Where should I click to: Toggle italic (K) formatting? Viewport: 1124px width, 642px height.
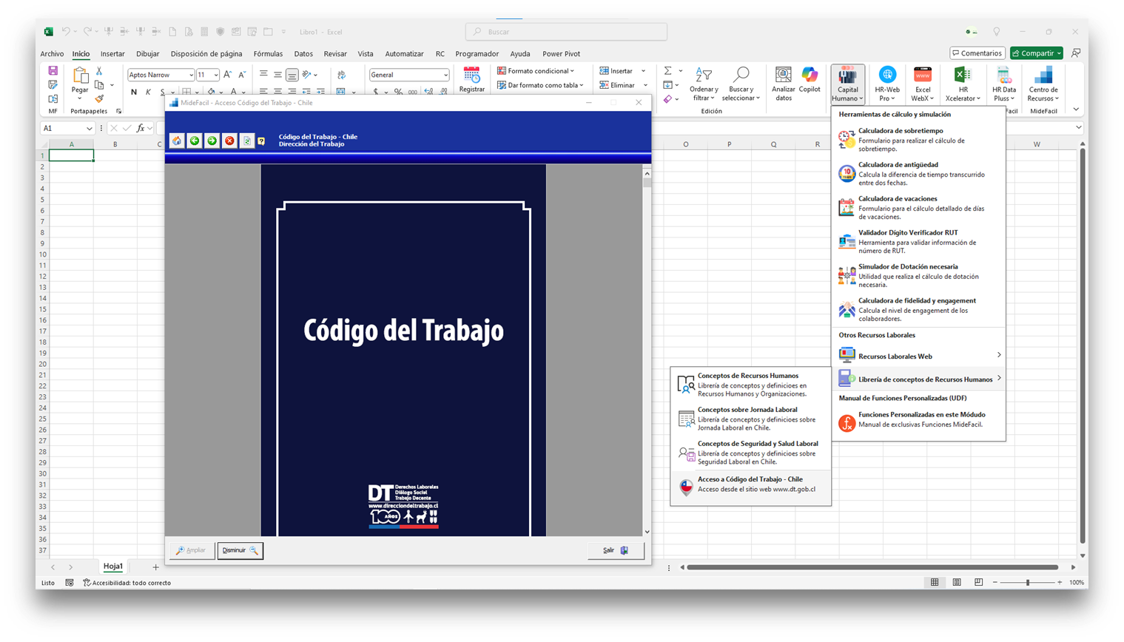coord(148,92)
